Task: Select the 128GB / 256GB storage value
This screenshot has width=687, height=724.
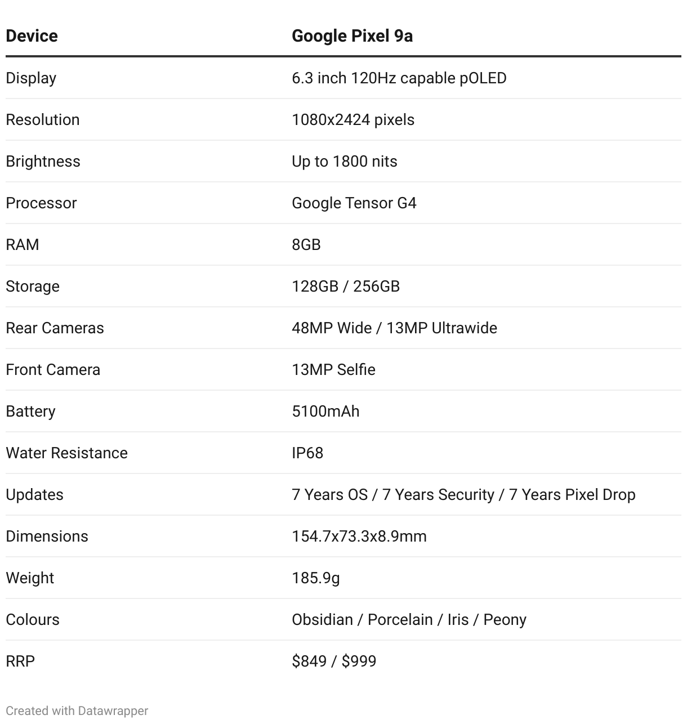Action: tap(346, 287)
